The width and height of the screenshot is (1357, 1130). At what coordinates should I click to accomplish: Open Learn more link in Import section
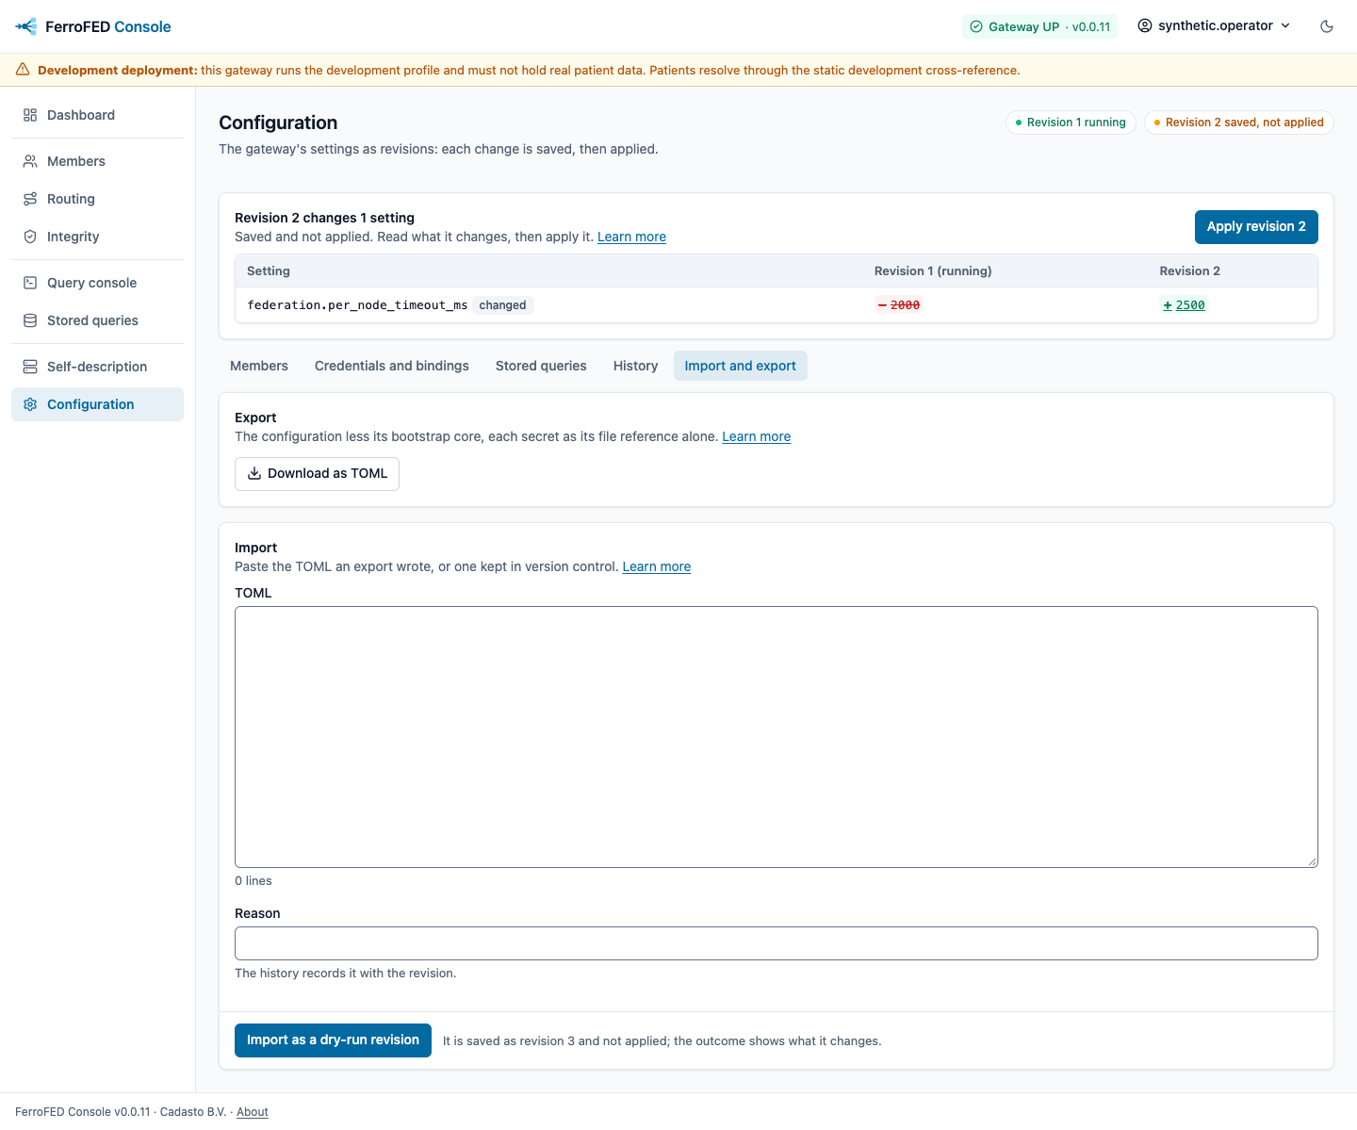pyautogui.click(x=657, y=566)
